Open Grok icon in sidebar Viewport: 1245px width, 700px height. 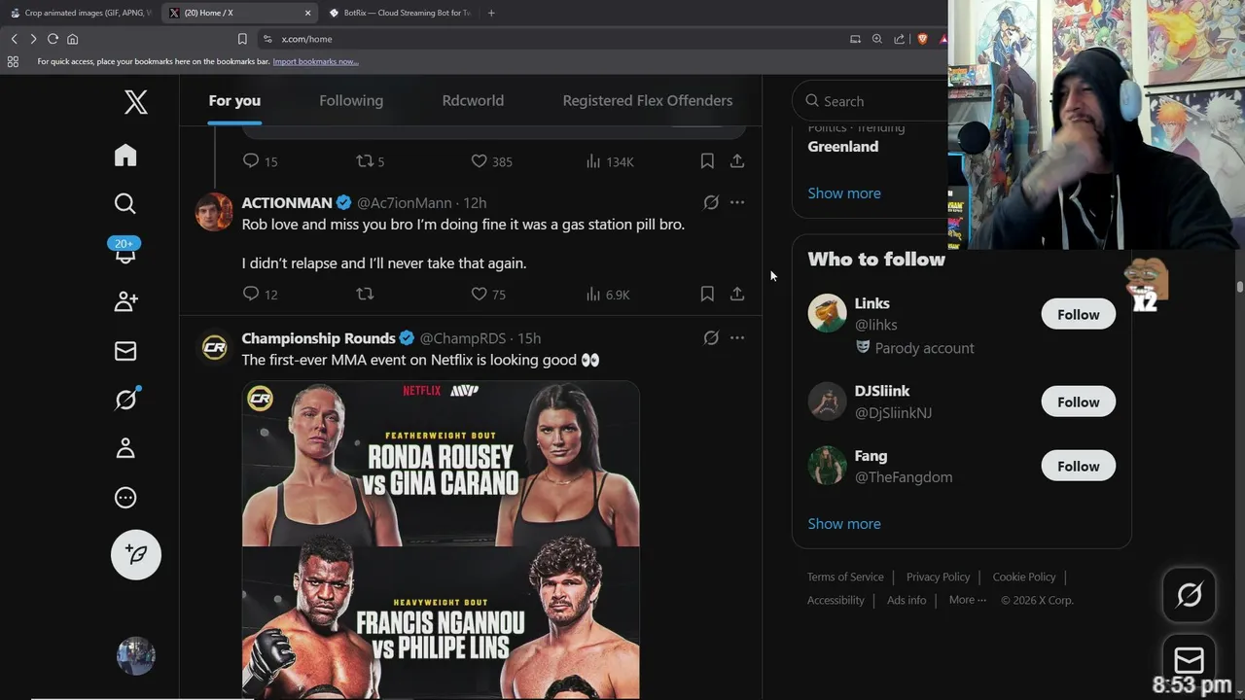click(x=125, y=399)
